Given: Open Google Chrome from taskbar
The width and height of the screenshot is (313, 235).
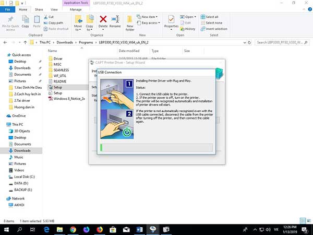Looking at the screenshot, I should (73, 230).
